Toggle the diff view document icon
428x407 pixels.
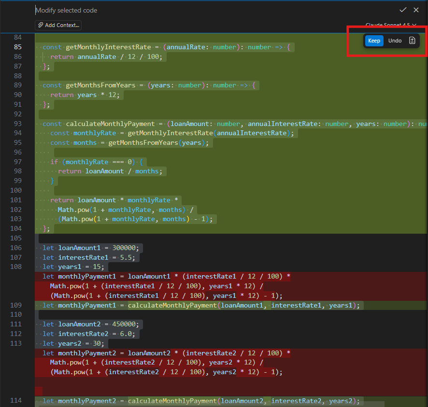click(x=412, y=41)
